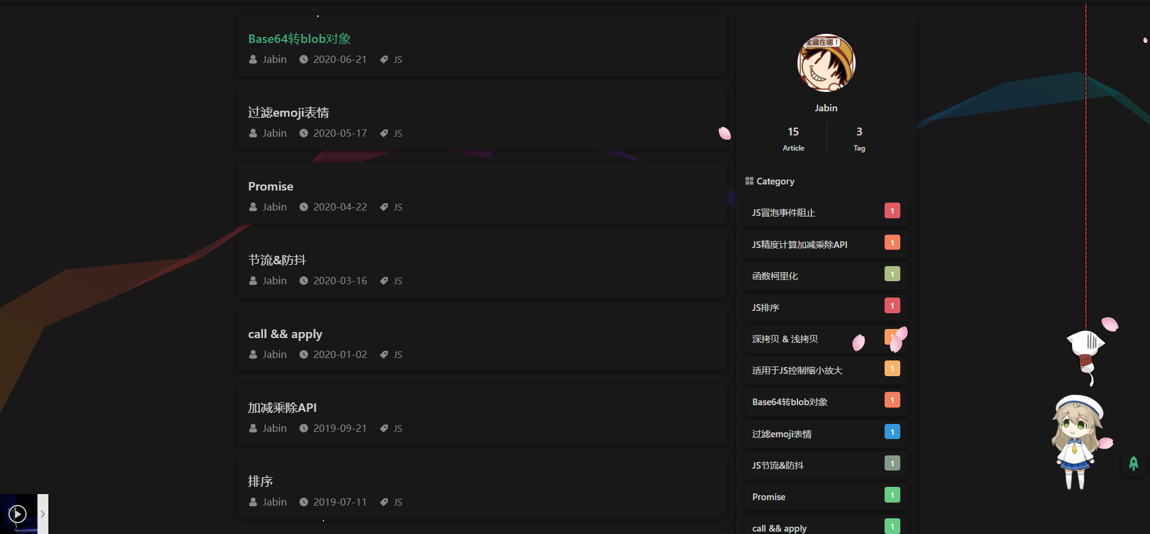Open the 节流&防抖 article

277,260
